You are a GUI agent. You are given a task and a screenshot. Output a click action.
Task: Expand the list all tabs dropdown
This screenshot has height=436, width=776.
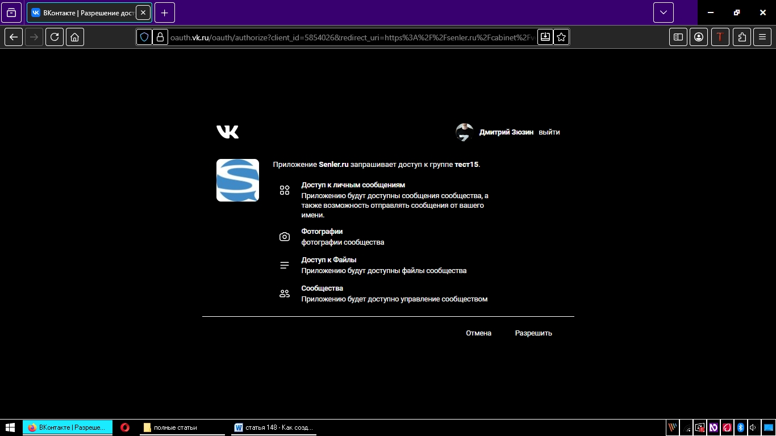(663, 12)
